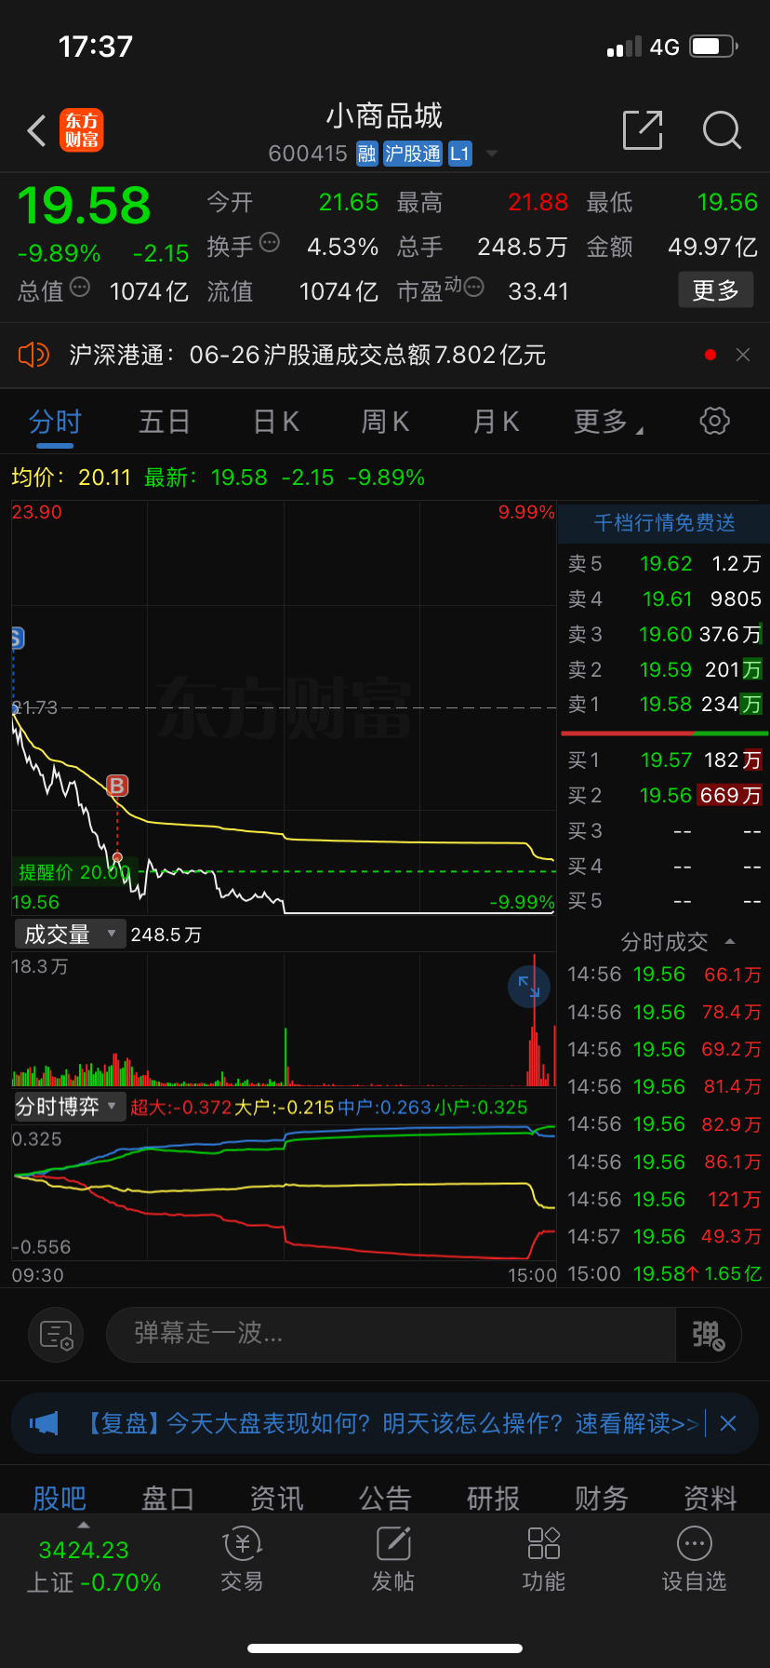Select the 15:00 19.58 trade row

click(x=664, y=1274)
